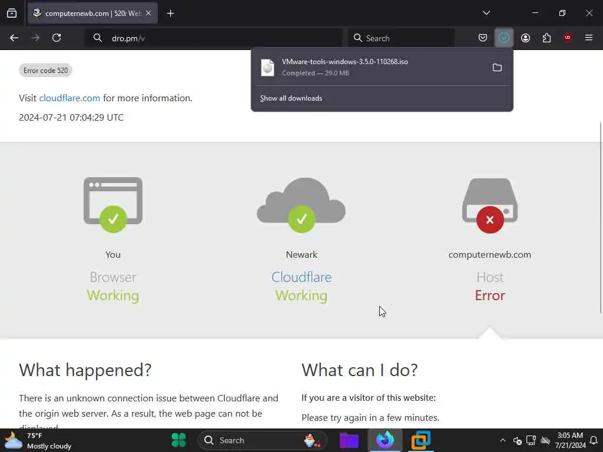Click the What can I do? heading
This screenshot has height=452, width=603.
pos(360,370)
